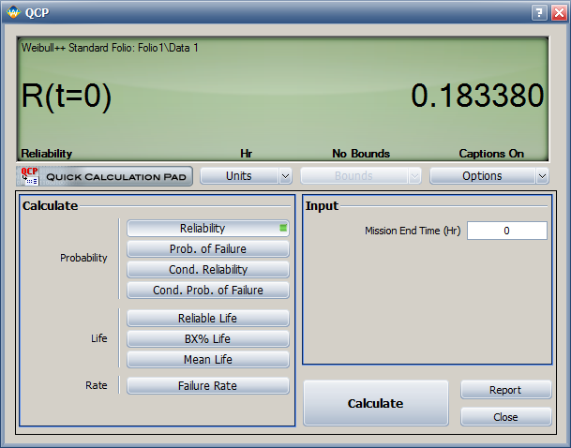Click the Quick Calculation Pad icon button
This screenshot has height=448, width=571.
pyautogui.click(x=105, y=176)
